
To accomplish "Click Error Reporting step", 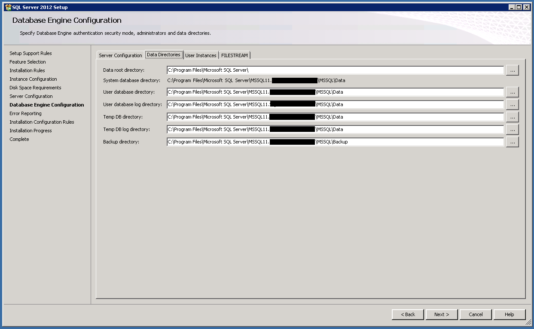I will (x=25, y=113).
